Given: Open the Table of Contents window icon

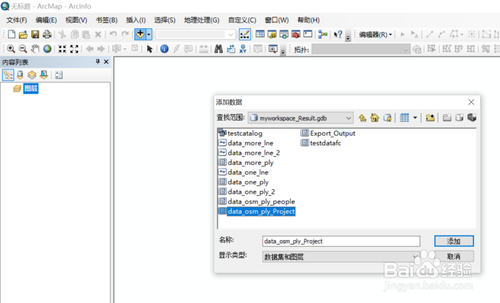Looking at the screenshot, I should [260, 34].
